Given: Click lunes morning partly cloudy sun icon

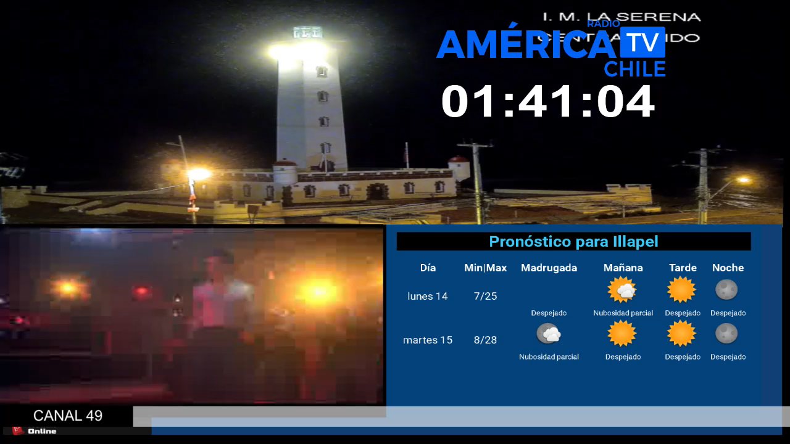Looking at the screenshot, I should (622, 290).
